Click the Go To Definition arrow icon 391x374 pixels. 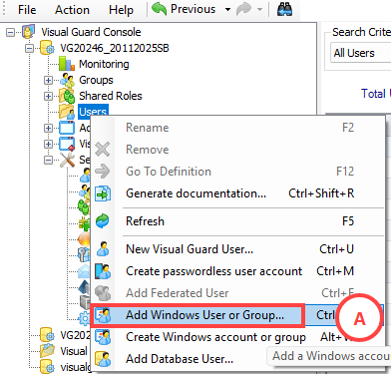[x=103, y=172]
